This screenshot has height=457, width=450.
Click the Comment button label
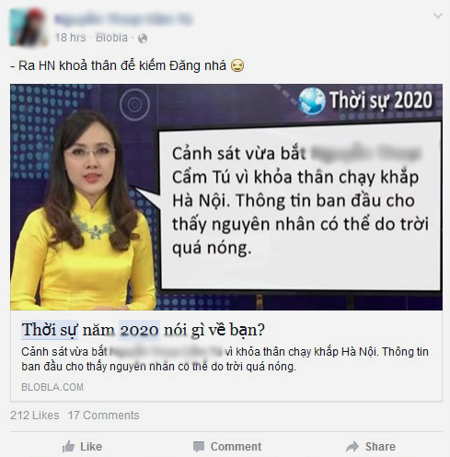237,447
